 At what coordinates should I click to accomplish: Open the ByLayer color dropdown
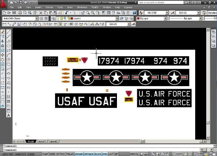(166, 18)
